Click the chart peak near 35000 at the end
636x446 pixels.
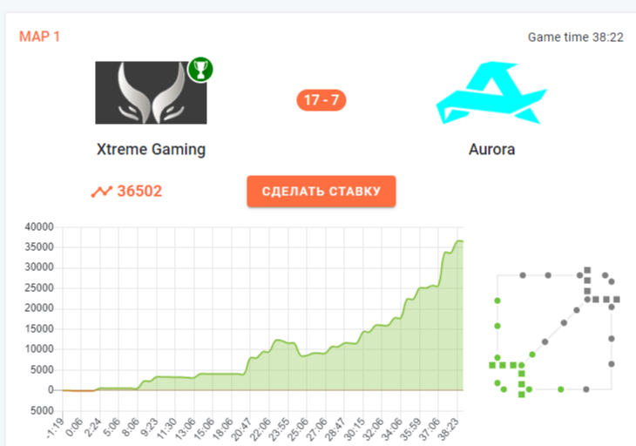(459, 240)
